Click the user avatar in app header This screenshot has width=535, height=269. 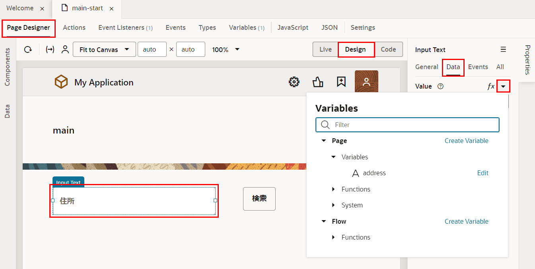366,82
